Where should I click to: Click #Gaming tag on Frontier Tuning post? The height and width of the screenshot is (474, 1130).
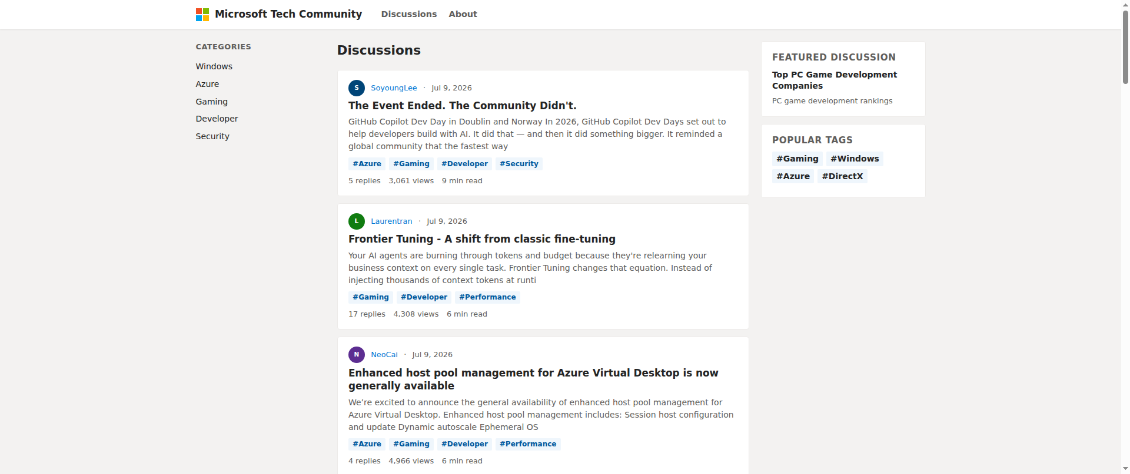pos(371,297)
